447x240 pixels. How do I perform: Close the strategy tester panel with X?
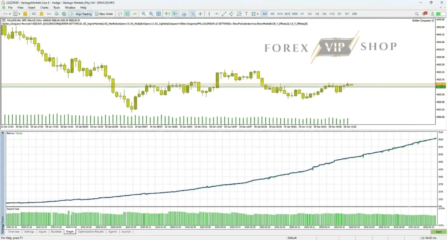click(x=3, y=133)
